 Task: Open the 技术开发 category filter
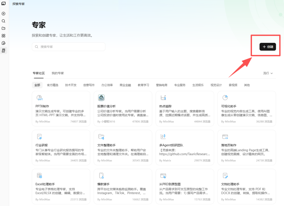point(70,85)
